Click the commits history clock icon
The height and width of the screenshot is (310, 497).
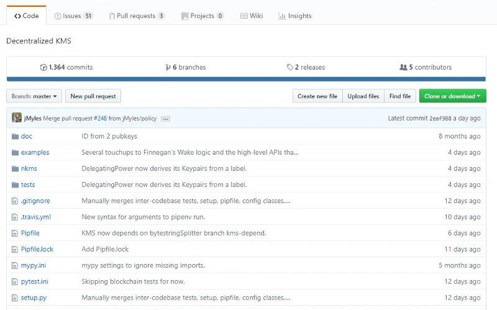(x=43, y=67)
